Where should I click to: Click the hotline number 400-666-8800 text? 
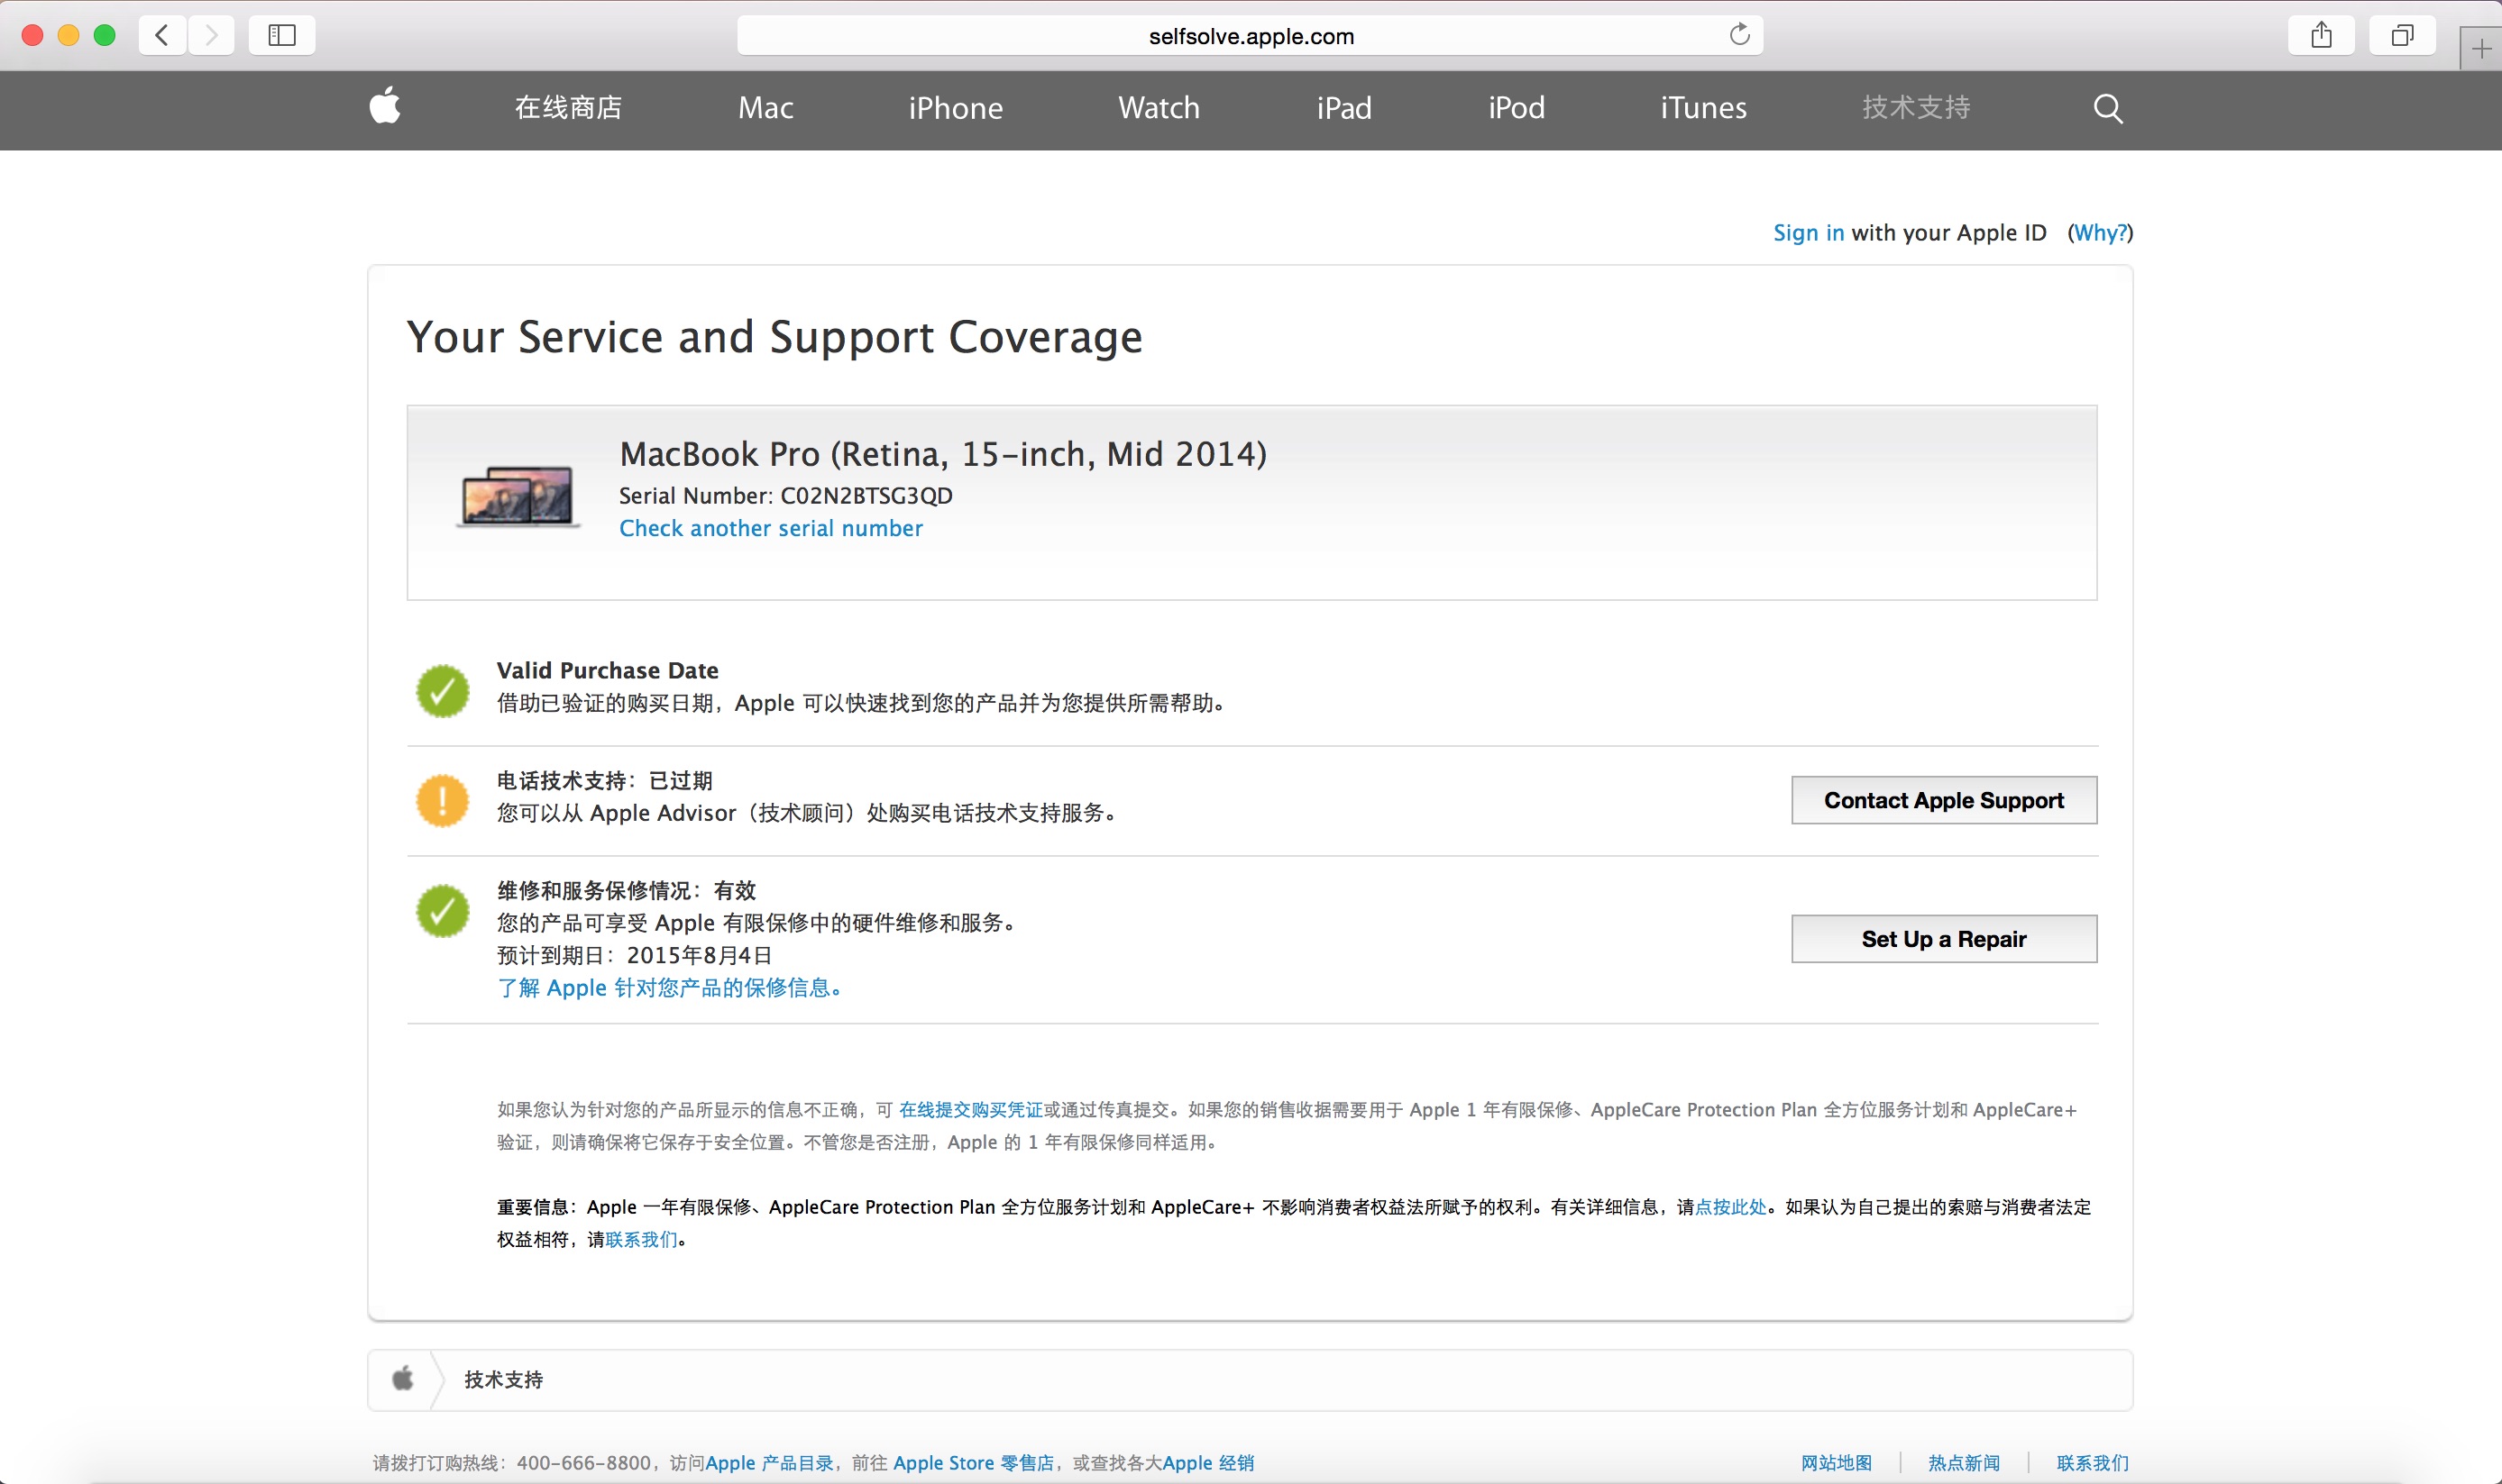(583, 1463)
